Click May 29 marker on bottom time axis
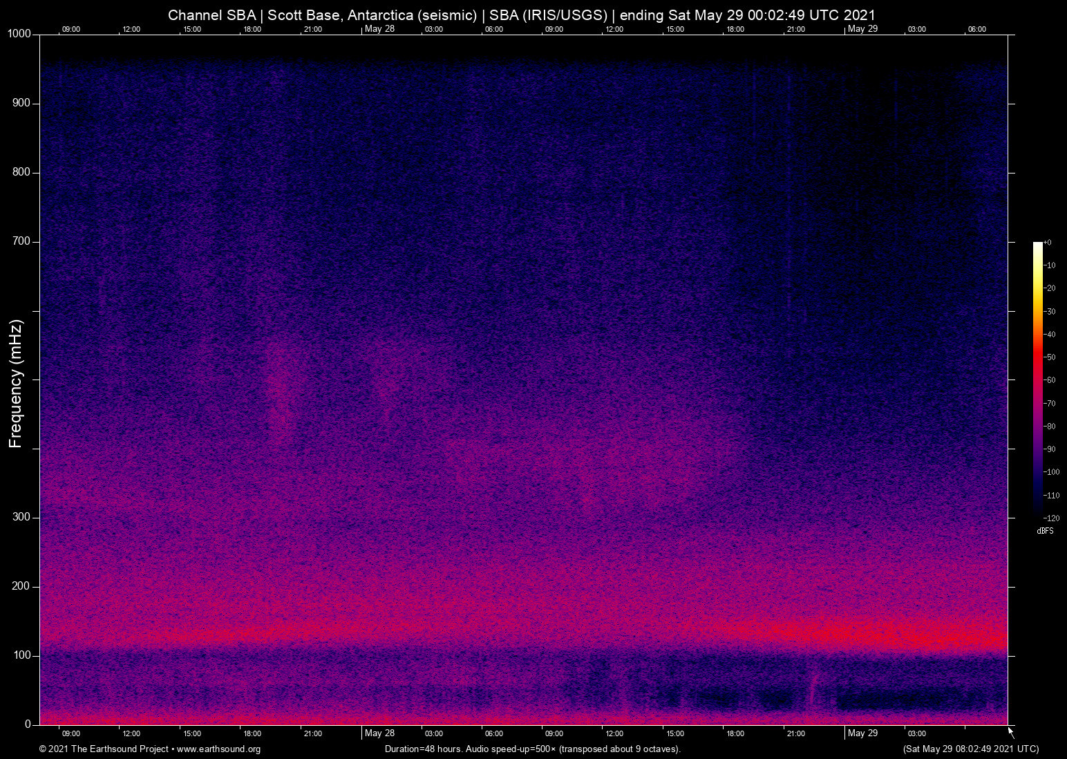This screenshot has height=759, width=1067. (x=862, y=733)
